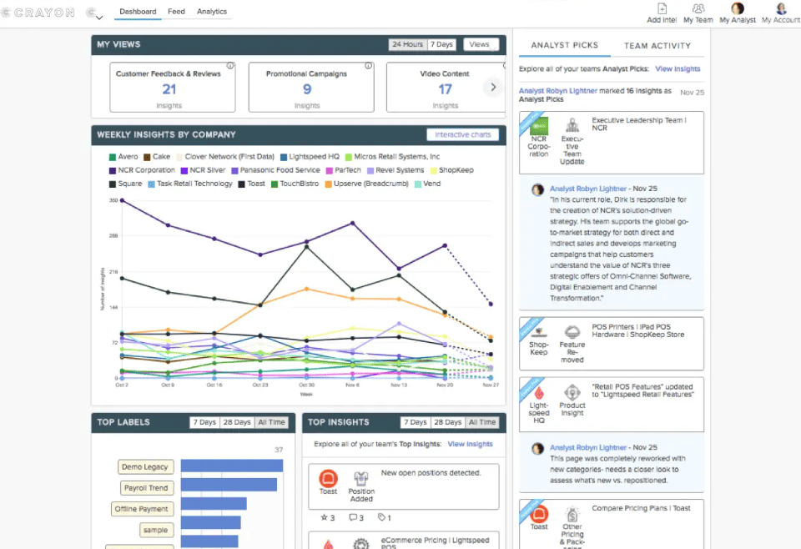Click info icon on Customer Feedback card
This screenshot has height=549, width=801.
coord(229,65)
